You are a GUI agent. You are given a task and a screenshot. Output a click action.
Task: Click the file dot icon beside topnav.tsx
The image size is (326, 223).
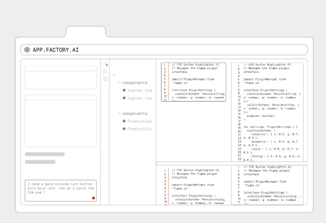point(124,98)
